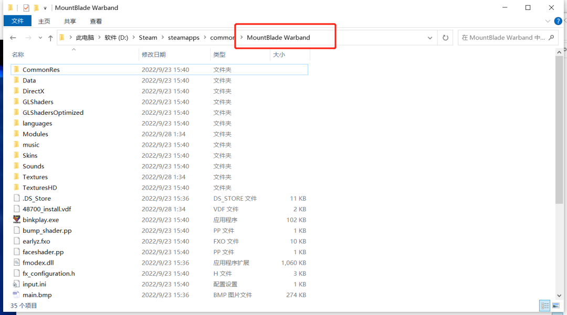The height and width of the screenshot is (315, 567).
Task: Sort by 修改日期 column header
Action: tap(154, 55)
